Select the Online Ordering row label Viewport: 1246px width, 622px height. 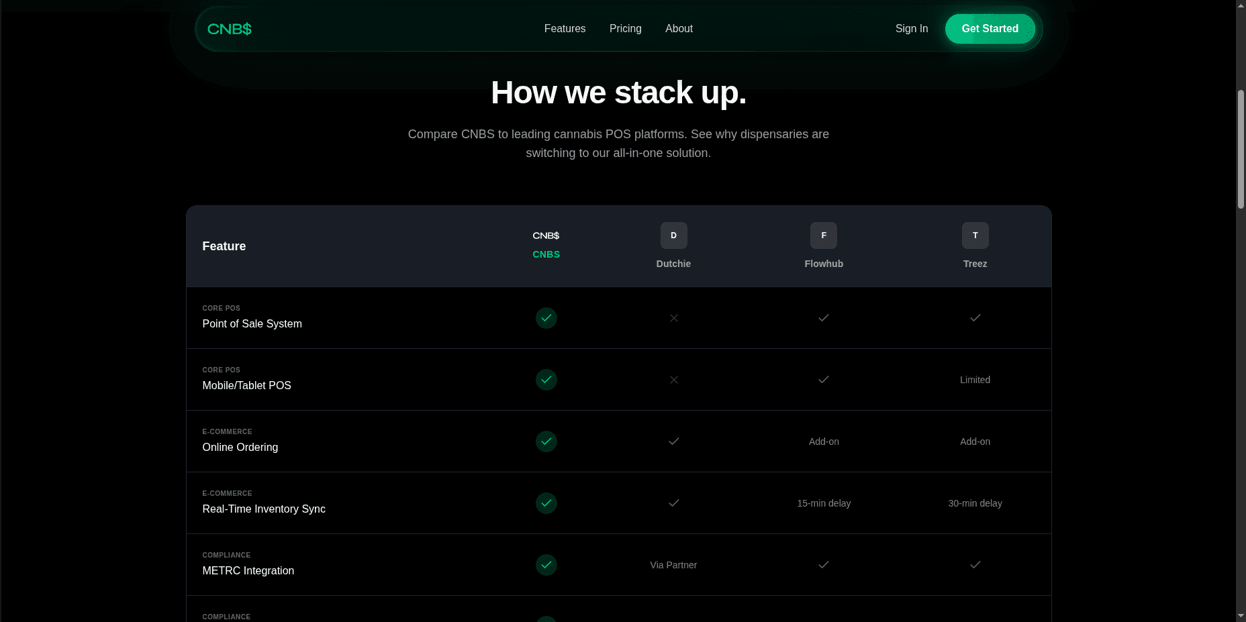coord(240,447)
